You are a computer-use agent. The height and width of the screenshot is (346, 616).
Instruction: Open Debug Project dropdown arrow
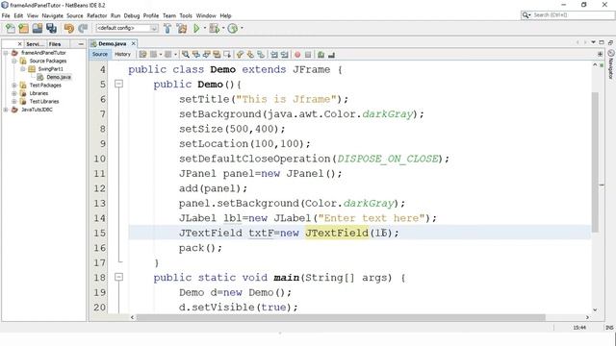pyautogui.click(x=223, y=28)
